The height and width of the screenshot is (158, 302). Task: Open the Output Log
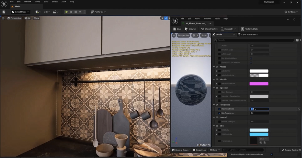[199, 150]
